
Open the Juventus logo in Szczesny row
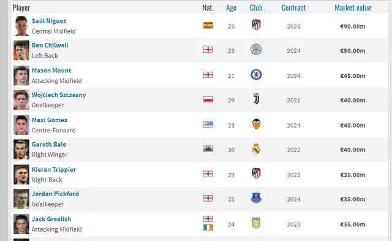(x=256, y=99)
